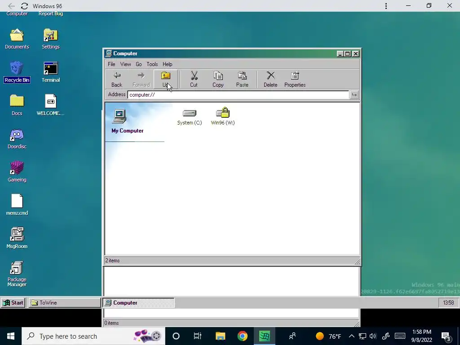Screen dimensions: 460x345
Task: Expand hidden system tray icons
Action: click(x=351, y=336)
